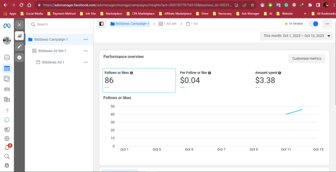The height and width of the screenshot is (172, 336).
Task: Open the Social Media bookmark folder
Action: tap(32, 14)
